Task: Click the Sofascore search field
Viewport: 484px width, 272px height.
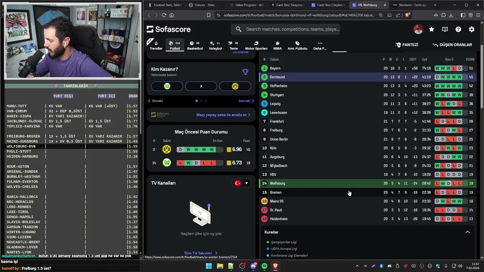Action: coord(285,29)
